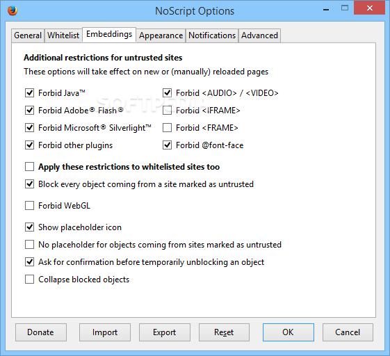Screen dimensions: 390x356
Task: Click the 'These options will take effect' note
Action: 146,72
